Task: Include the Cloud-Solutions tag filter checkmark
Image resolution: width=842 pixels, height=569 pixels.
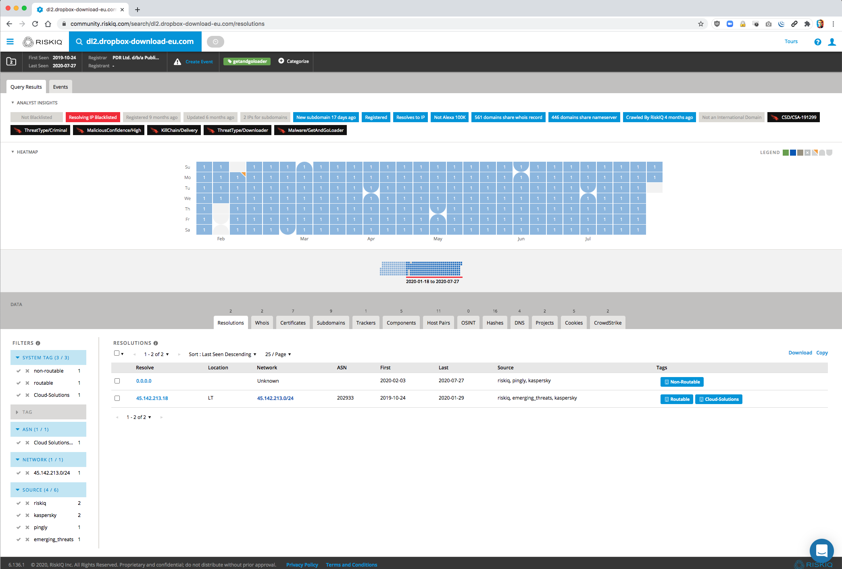Action: click(x=19, y=395)
